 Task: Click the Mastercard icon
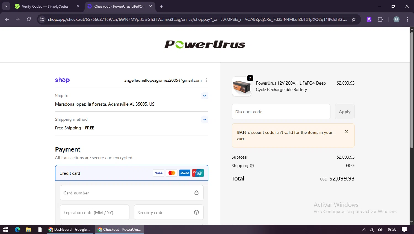point(172,173)
